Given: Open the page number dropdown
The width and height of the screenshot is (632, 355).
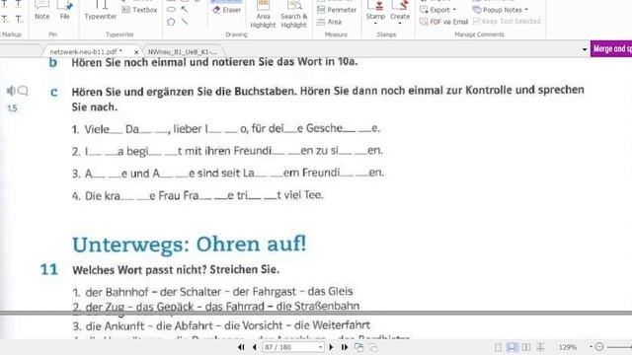Looking at the screenshot, I should [320, 347].
